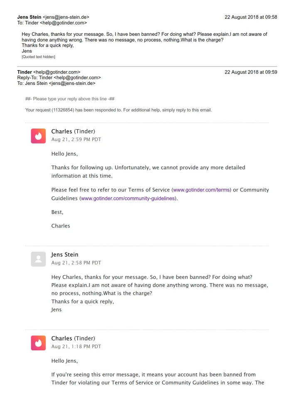Click the Tinder flame icon beside the 1:18 PM message

[x=38, y=343]
